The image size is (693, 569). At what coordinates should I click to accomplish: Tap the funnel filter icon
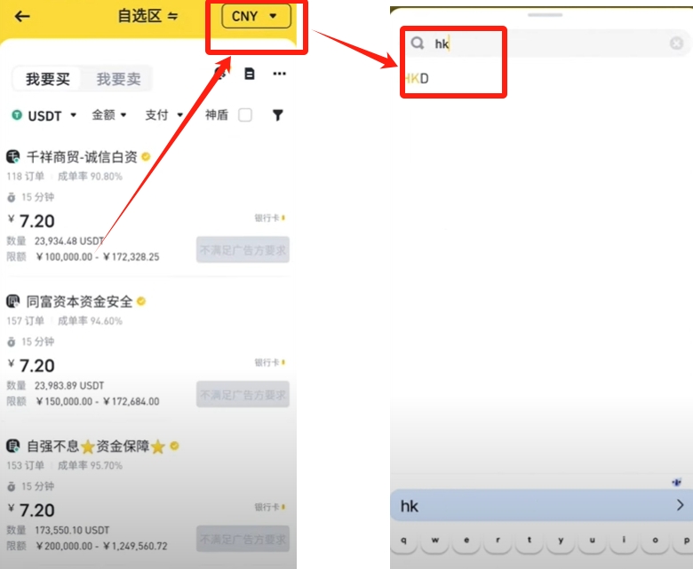pyautogui.click(x=277, y=115)
